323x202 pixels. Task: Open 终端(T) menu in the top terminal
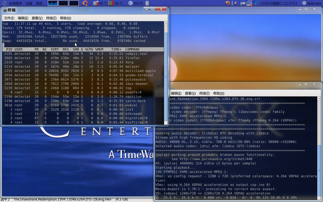51,18
